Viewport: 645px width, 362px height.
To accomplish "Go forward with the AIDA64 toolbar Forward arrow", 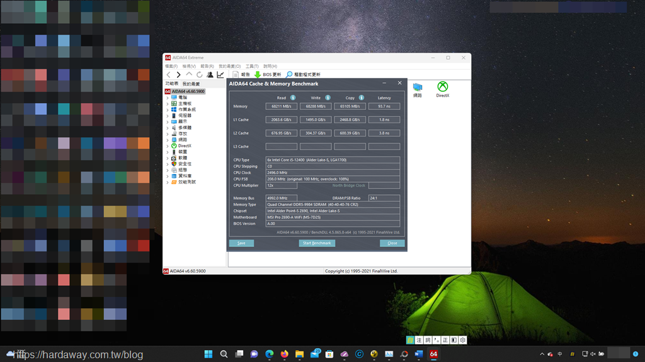I will (178, 74).
